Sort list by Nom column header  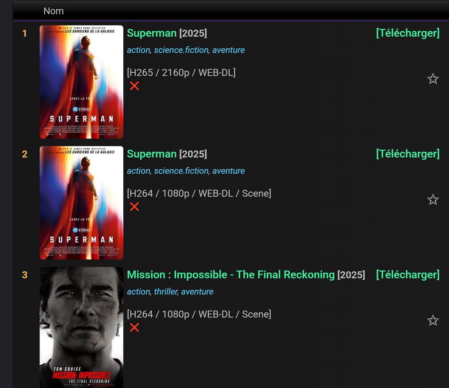point(53,11)
